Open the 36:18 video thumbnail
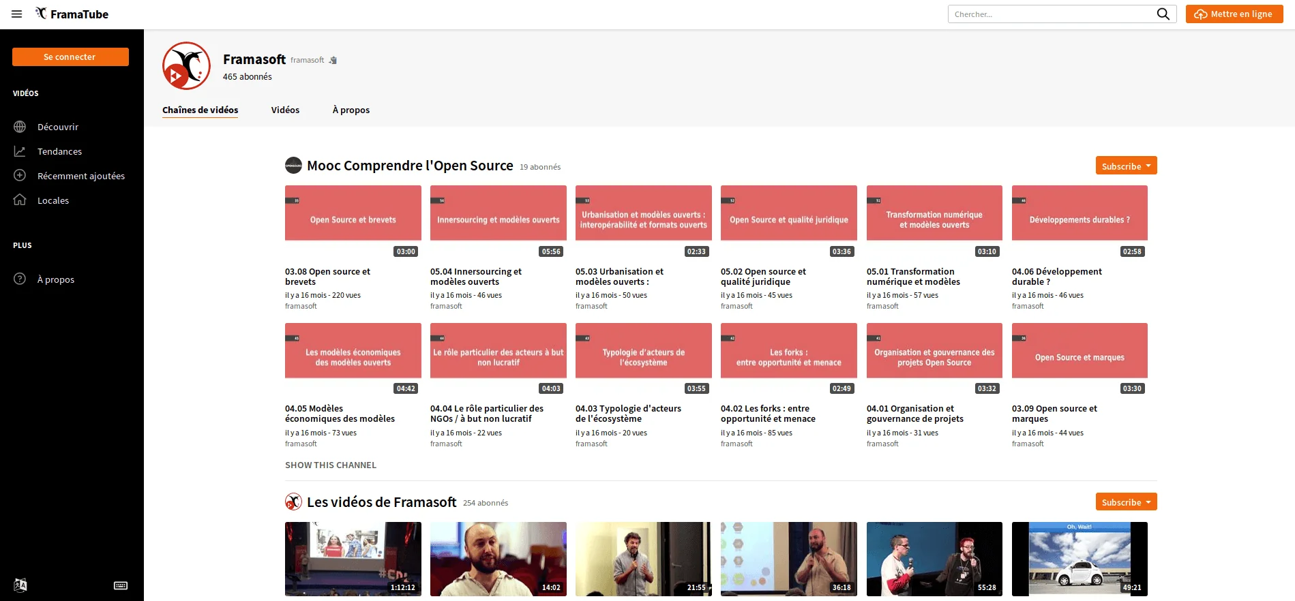Image resolution: width=1295 pixels, height=601 pixels. click(x=789, y=559)
